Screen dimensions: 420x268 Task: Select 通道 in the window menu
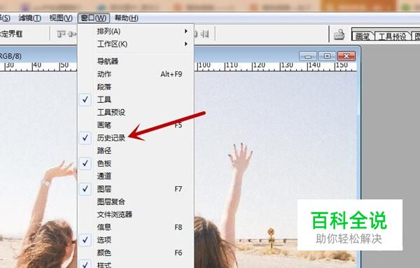[136, 176]
